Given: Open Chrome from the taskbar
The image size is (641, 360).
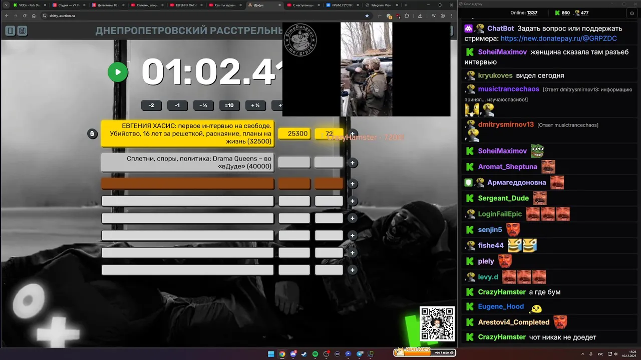Looking at the screenshot, I should click(x=282, y=354).
